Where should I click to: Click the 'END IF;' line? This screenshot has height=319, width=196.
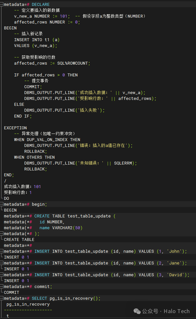click(x=23, y=116)
